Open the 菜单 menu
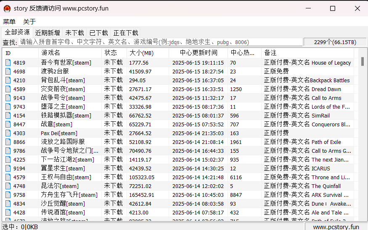368x230 pixels. [x=9, y=21]
